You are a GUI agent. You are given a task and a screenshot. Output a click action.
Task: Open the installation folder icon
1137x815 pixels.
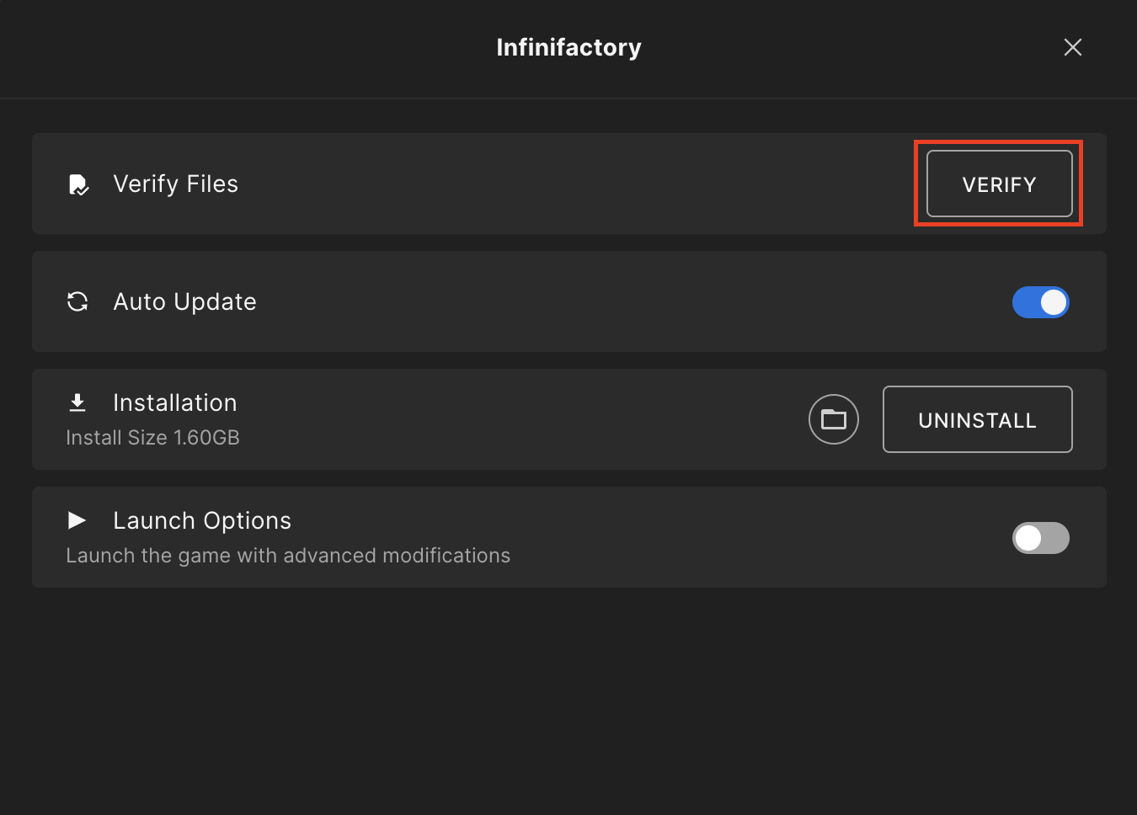pos(833,419)
